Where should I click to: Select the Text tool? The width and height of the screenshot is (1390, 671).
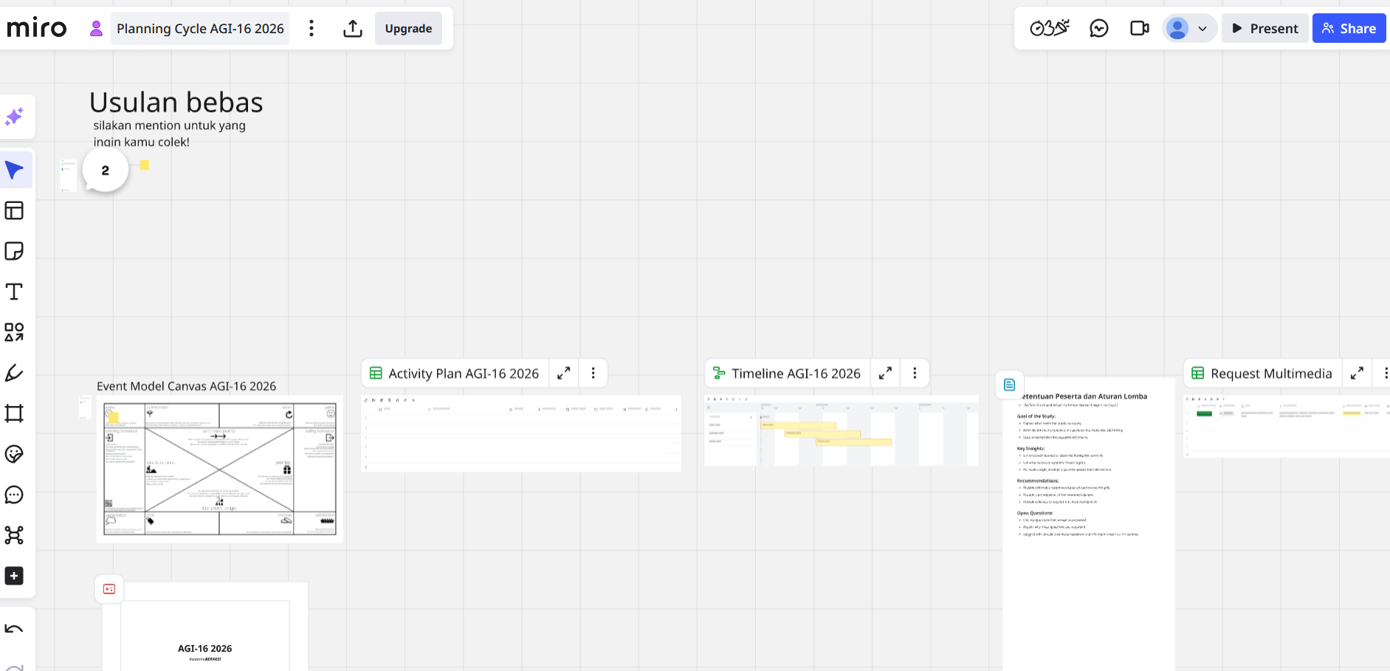(15, 292)
